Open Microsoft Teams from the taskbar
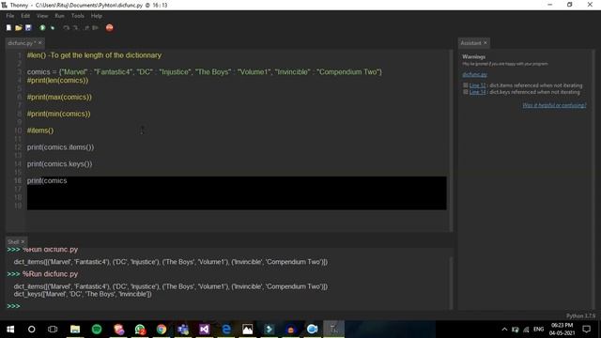The height and width of the screenshot is (338, 601). pos(183,330)
